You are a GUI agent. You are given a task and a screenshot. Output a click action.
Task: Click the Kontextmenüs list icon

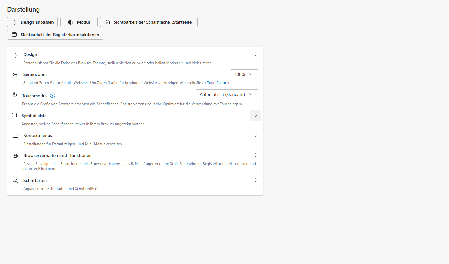pos(15,136)
